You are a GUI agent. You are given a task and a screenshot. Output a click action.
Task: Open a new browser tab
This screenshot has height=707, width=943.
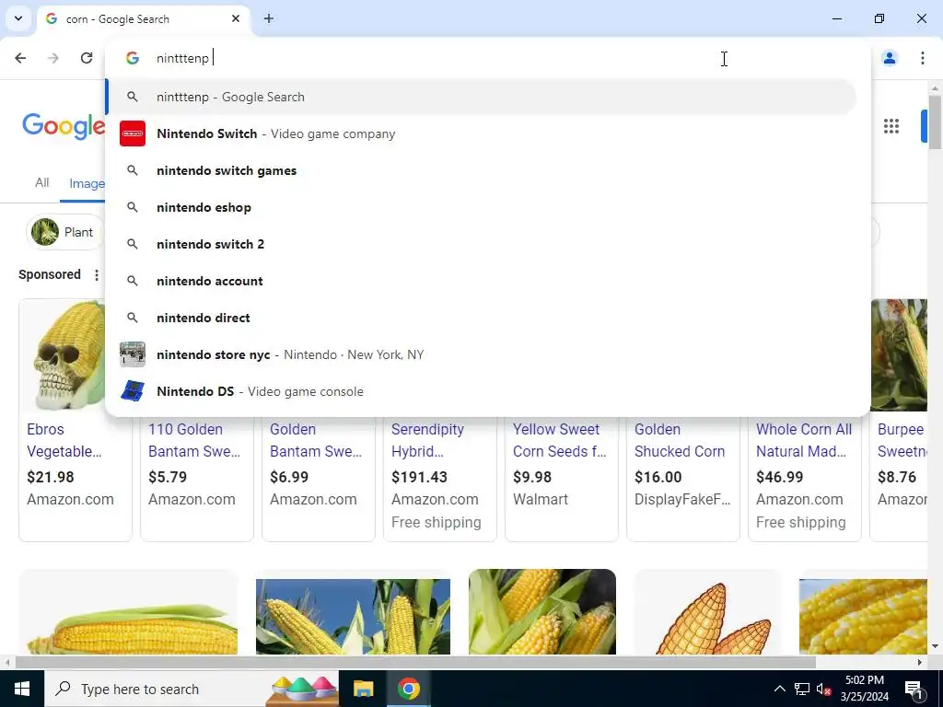(269, 18)
